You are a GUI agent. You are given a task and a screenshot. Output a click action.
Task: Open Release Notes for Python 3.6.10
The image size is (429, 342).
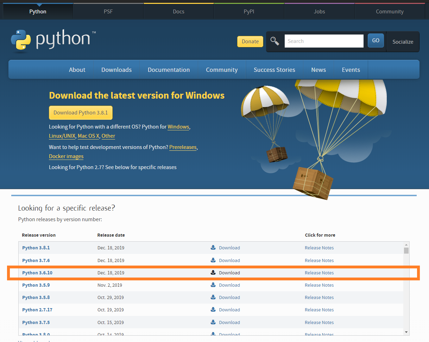tap(319, 273)
